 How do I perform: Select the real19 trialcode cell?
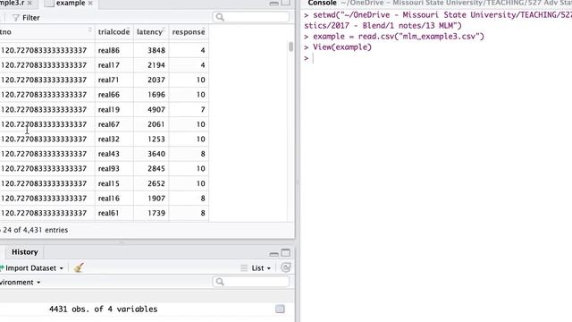(x=114, y=109)
